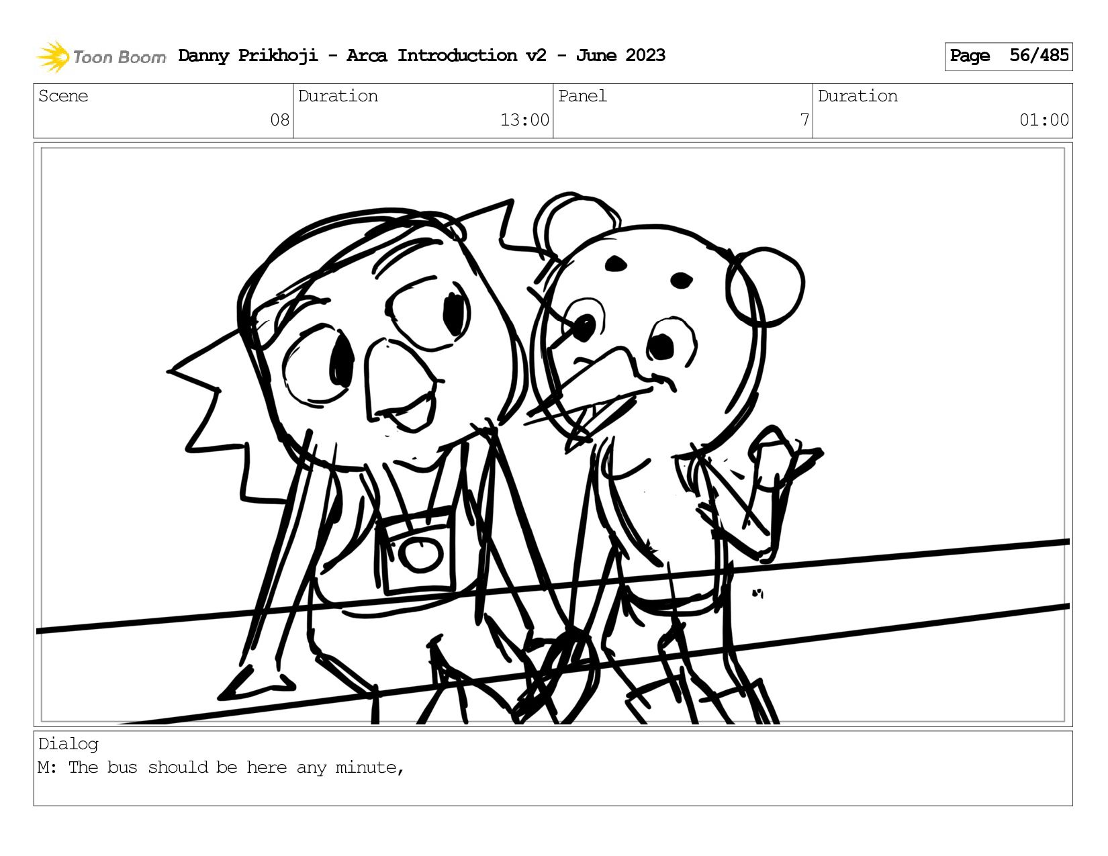The image size is (1108, 856).
Task: Select scene number '08'
Action: point(279,120)
